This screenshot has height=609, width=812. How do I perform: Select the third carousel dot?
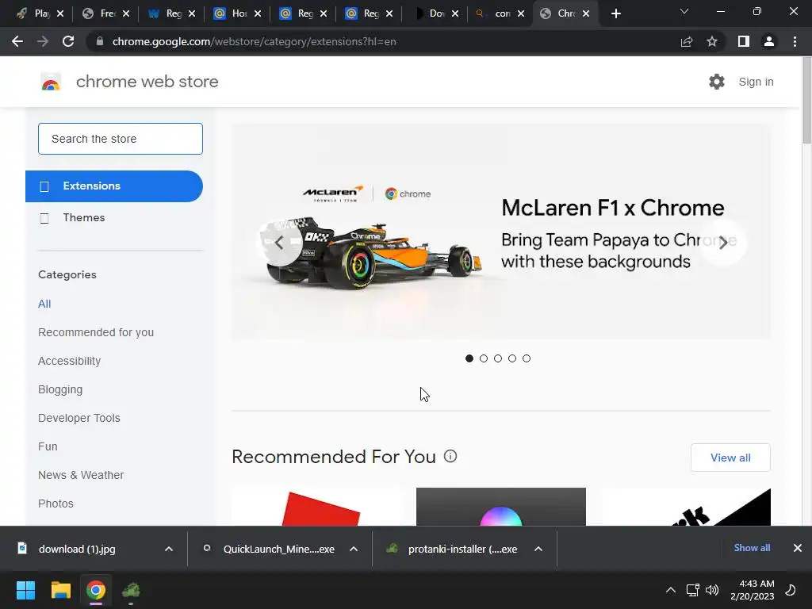(x=498, y=358)
